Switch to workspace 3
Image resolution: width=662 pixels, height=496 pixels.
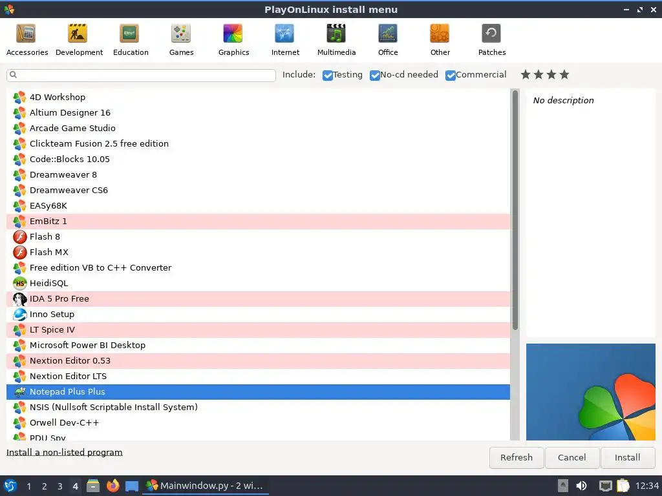(60, 486)
